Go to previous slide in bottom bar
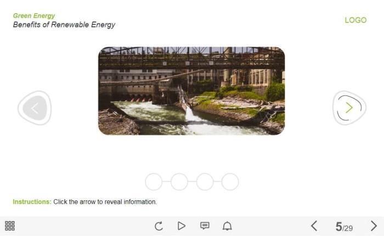This screenshot has height=236, width=384. 314,226
